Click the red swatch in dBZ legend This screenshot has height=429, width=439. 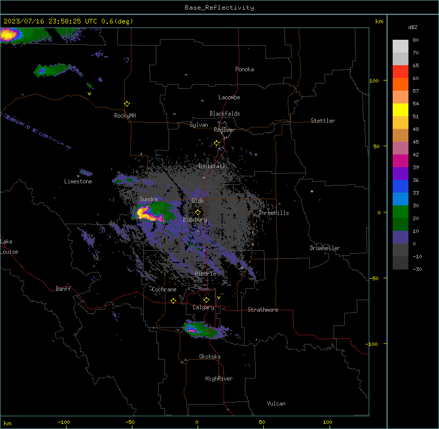pos(400,72)
